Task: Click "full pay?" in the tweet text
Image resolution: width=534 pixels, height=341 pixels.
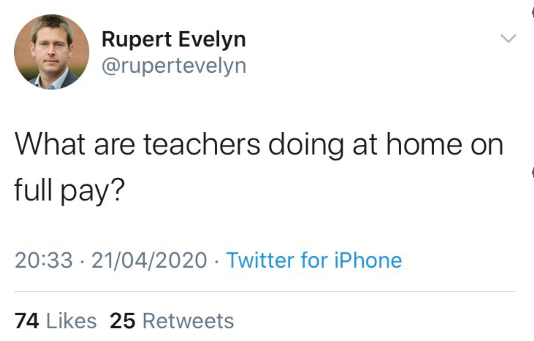Action: click(x=69, y=190)
